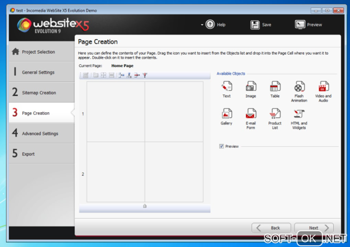The image size is (350, 247).
Task: Click the greyed-out horizontal-bars toolbar icon
Action: pos(112,75)
